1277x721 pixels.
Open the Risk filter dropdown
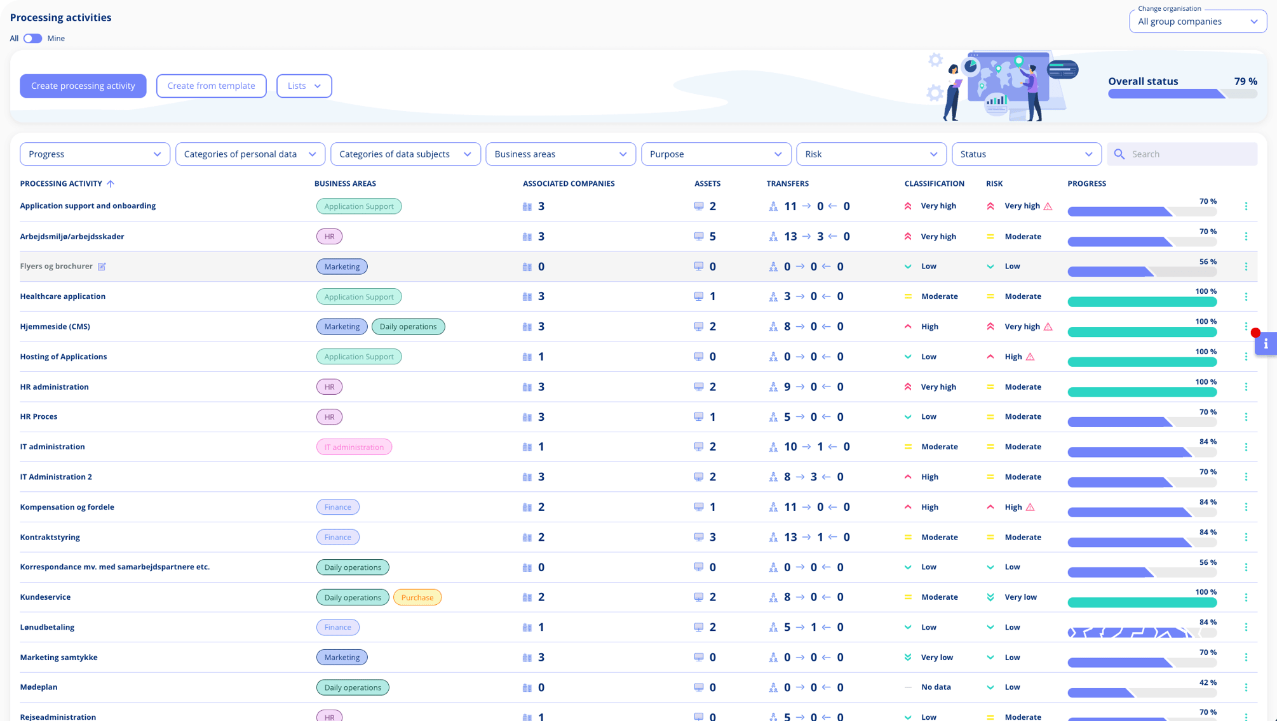(x=871, y=154)
